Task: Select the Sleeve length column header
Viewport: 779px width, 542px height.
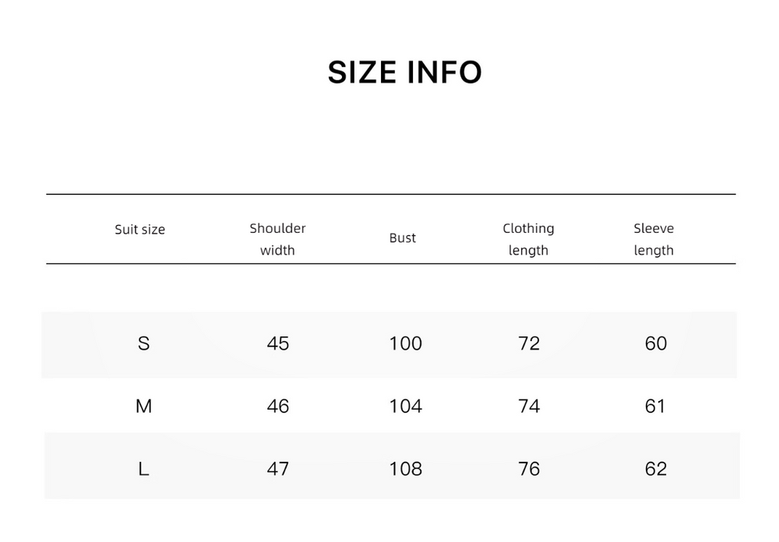Action: point(654,239)
